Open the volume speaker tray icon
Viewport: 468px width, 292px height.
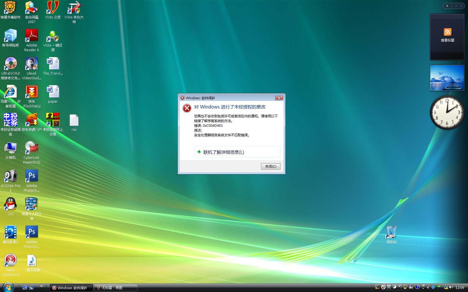pyautogui.click(x=450, y=287)
